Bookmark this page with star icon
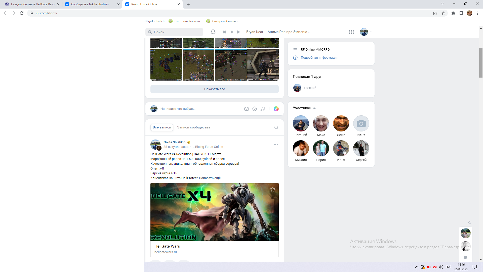 (443, 13)
